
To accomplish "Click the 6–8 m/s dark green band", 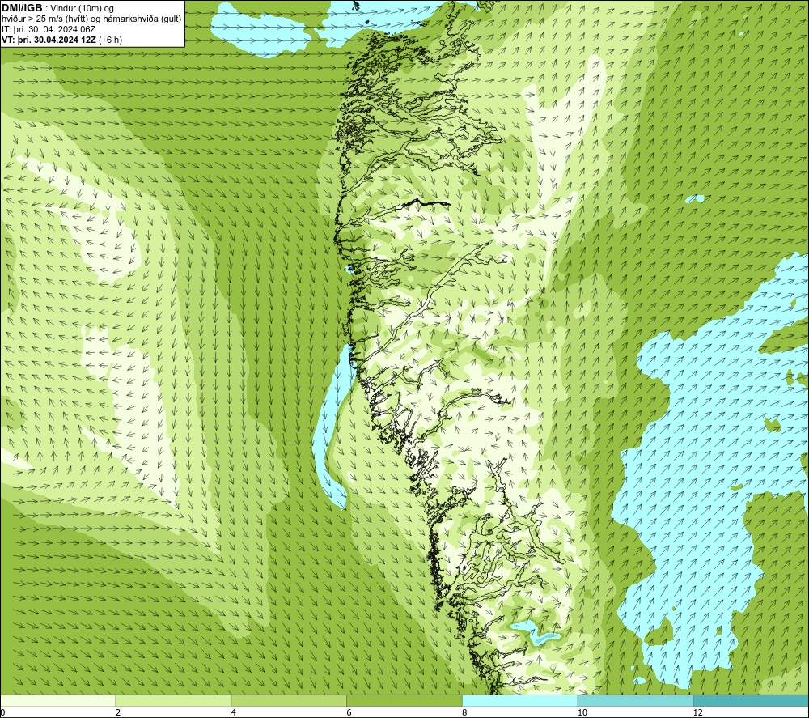I will click(x=404, y=700).
